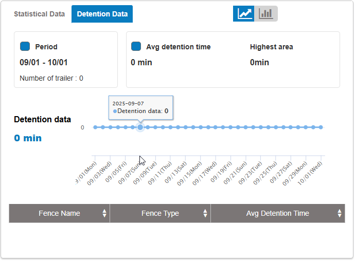Sort by Avg Detention Time arrows
The height and width of the screenshot is (261, 355).
[x=340, y=213]
